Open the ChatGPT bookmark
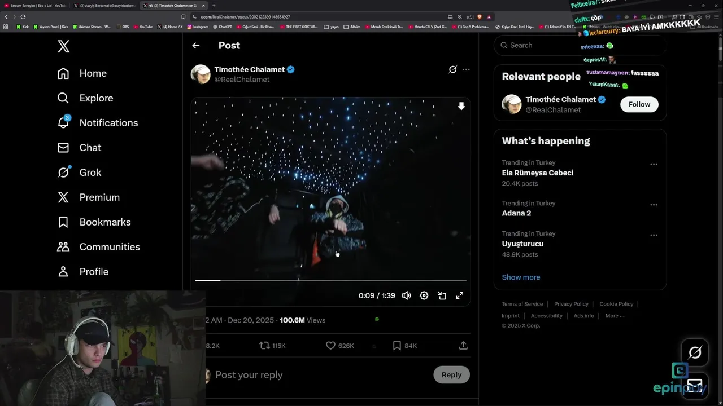The width and height of the screenshot is (723, 406). (x=222, y=27)
